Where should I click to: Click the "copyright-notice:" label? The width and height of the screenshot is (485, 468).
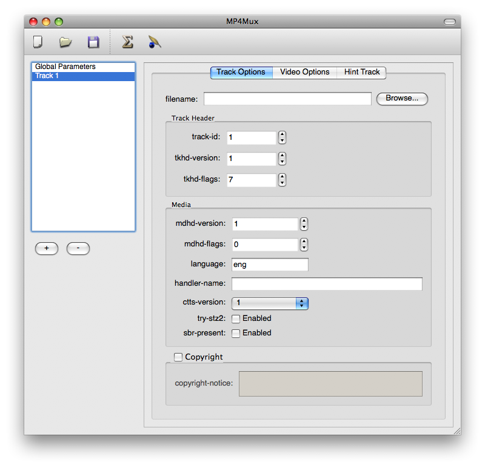204,383
